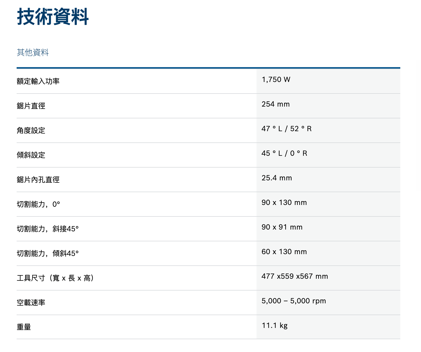Image resolution: width=421 pixels, height=352 pixels.
Task: Select the 90 x 130 mm value
Action: 284,203
